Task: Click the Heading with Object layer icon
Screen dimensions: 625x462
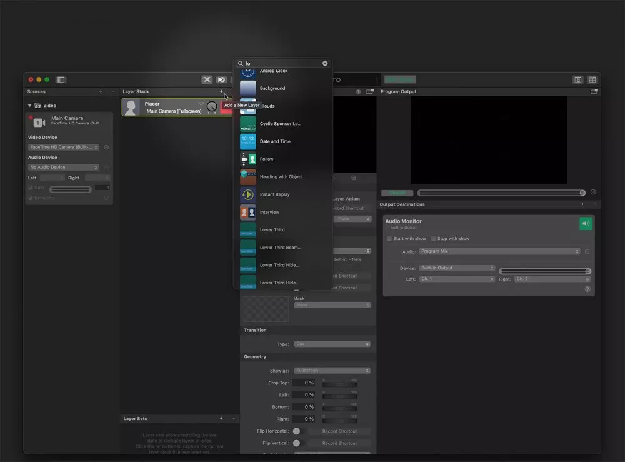Action: tap(248, 176)
